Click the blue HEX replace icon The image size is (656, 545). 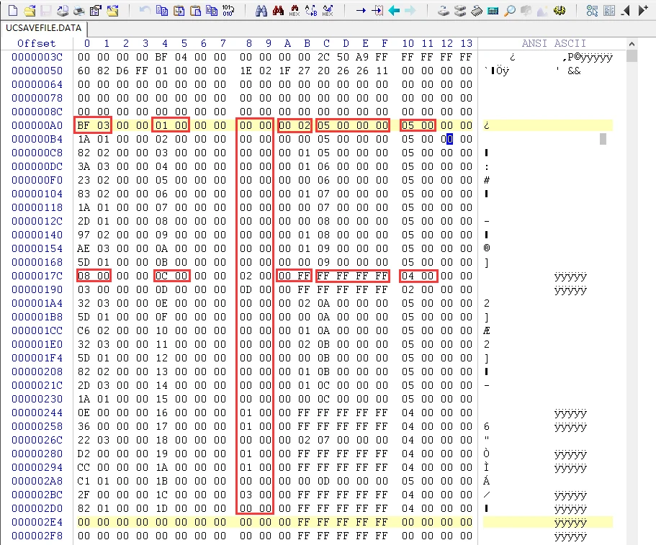click(x=328, y=10)
